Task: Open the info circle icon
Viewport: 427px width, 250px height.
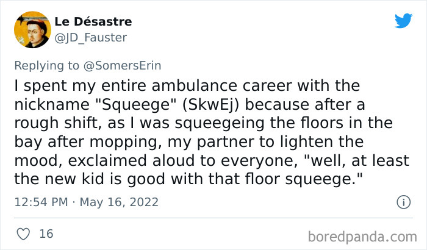Action: [x=403, y=202]
